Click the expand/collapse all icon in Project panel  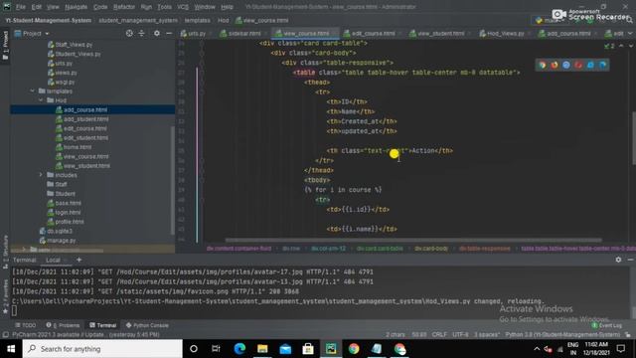[141, 33]
